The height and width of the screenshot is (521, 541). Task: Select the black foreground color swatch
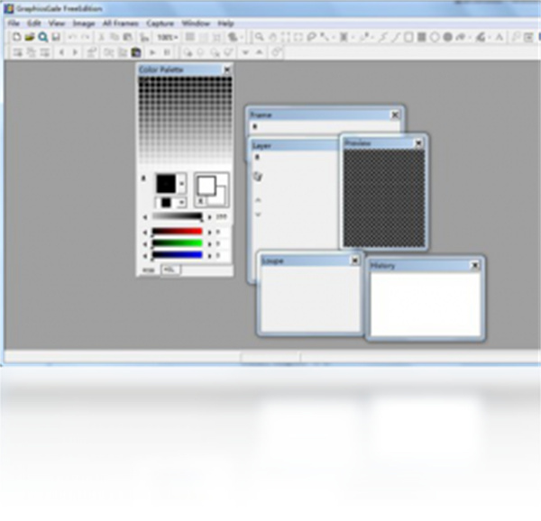tap(166, 184)
